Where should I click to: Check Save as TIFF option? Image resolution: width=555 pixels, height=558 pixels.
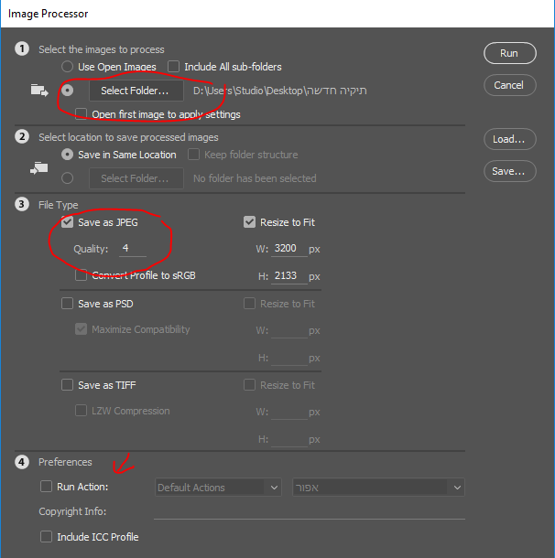pos(67,385)
